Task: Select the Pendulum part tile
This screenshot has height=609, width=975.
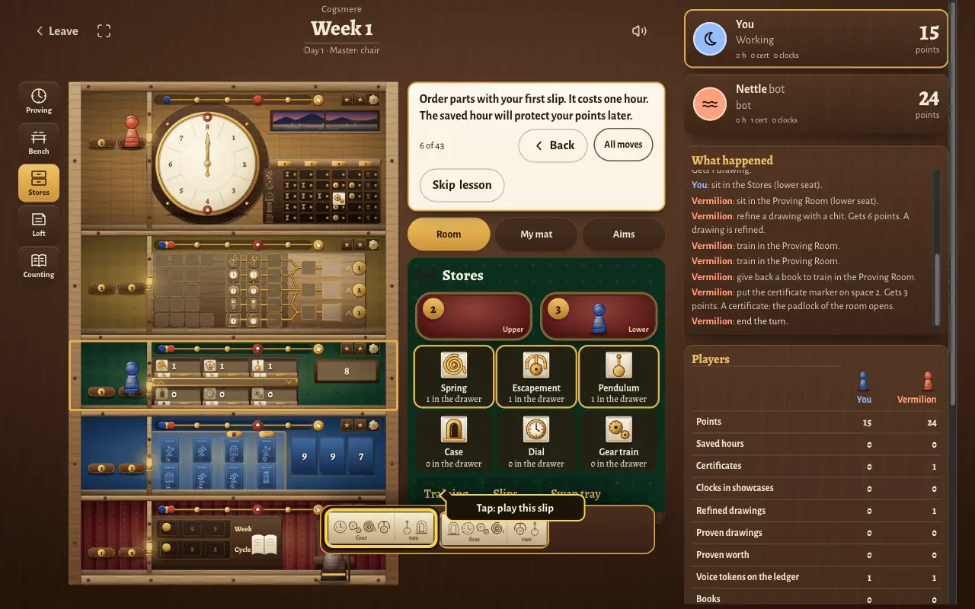Action: (x=619, y=376)
